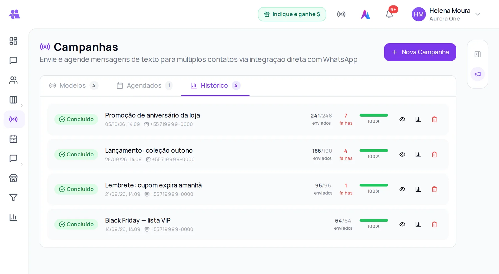Delete the Lembrete: cupom expira amanhã campaign
Screen dimensions: 499x274
[434, 189]
